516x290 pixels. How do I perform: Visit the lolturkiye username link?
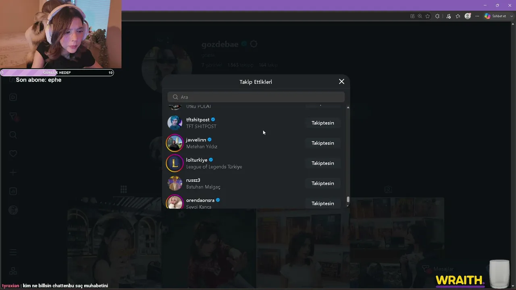click(x=197, y=160)
